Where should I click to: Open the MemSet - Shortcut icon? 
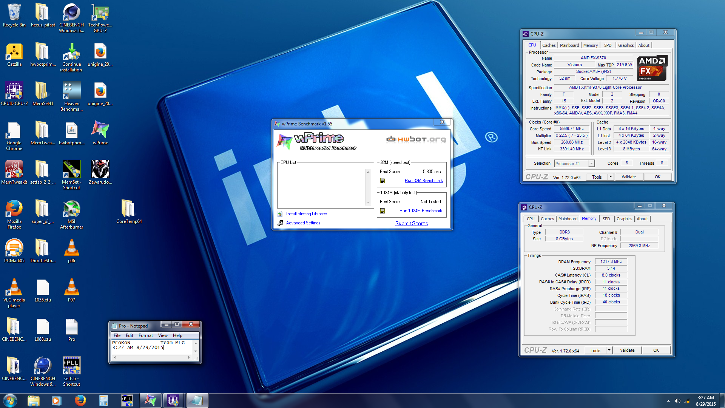pyautogui.click(x=71, y=175)
